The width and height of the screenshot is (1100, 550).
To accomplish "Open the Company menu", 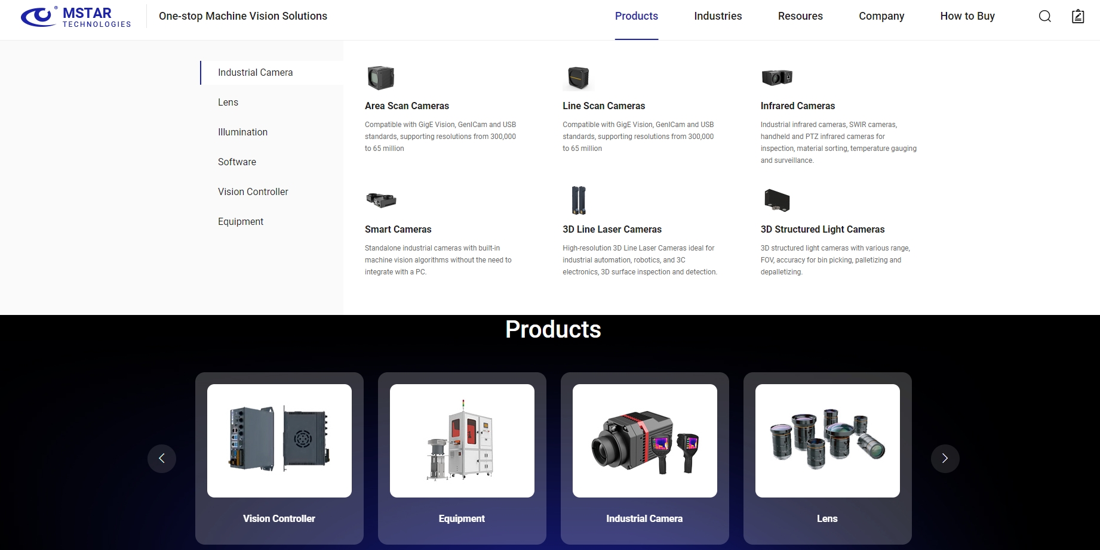I will tap(881, 16).
